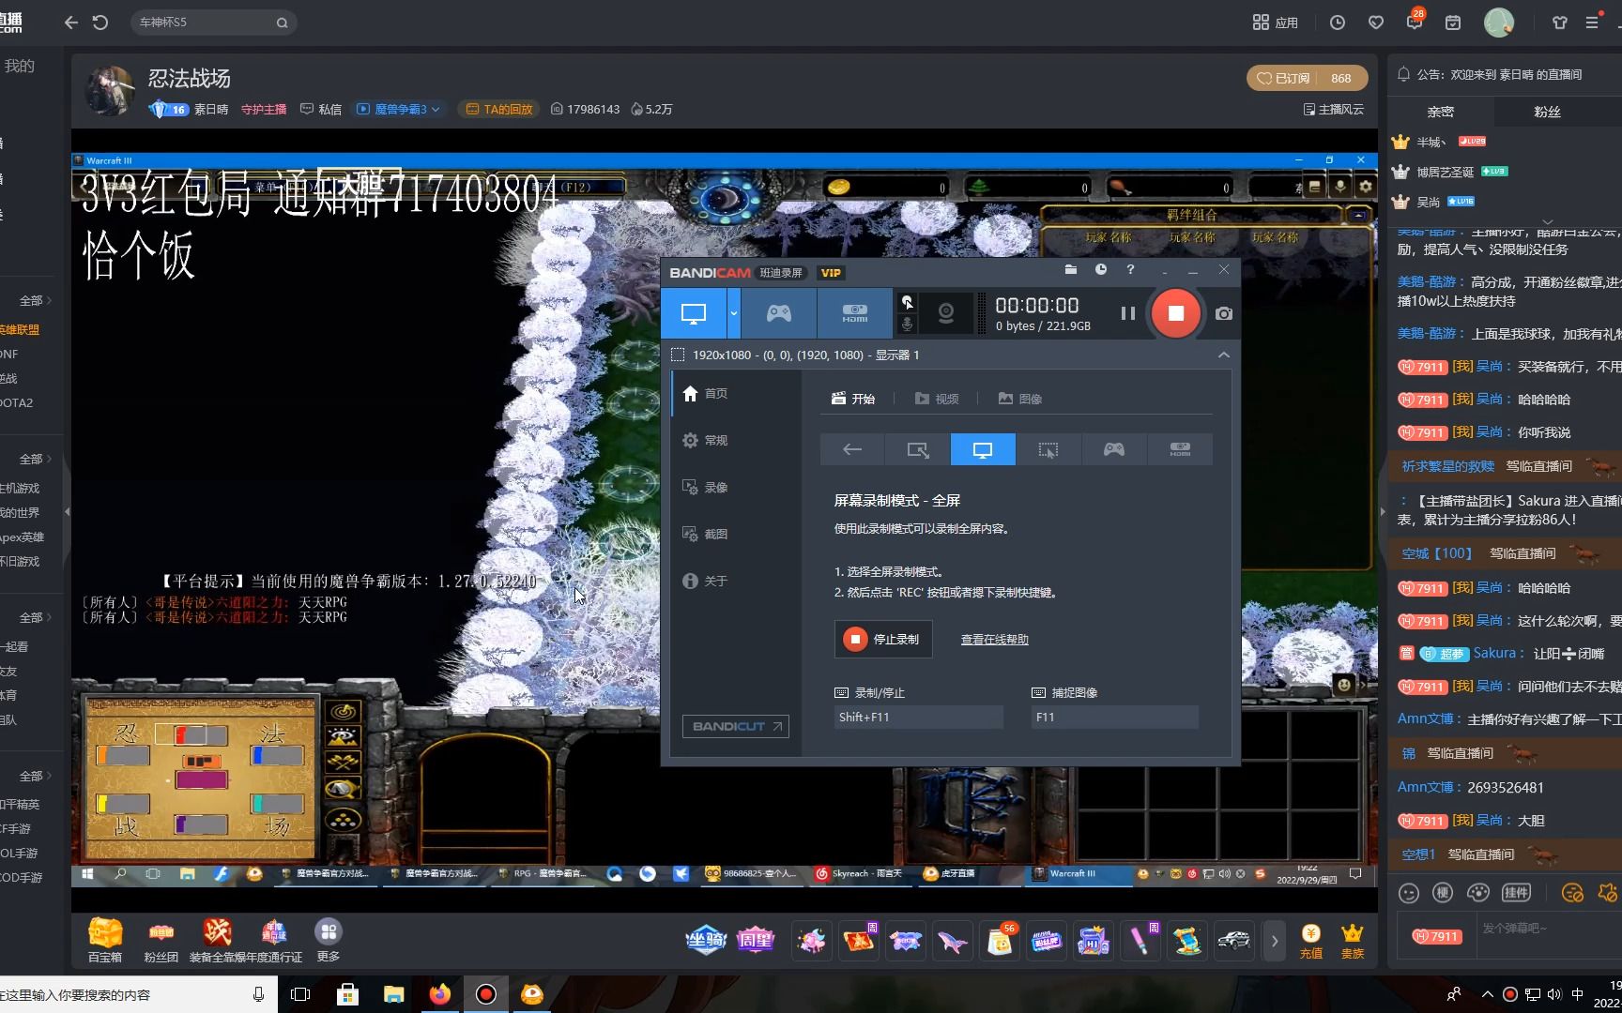Open 应用 apps grid in top bar
The image size is (1622, 1013).
coord(1275,23)
